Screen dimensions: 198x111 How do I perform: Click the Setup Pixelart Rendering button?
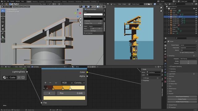(182, 97)
